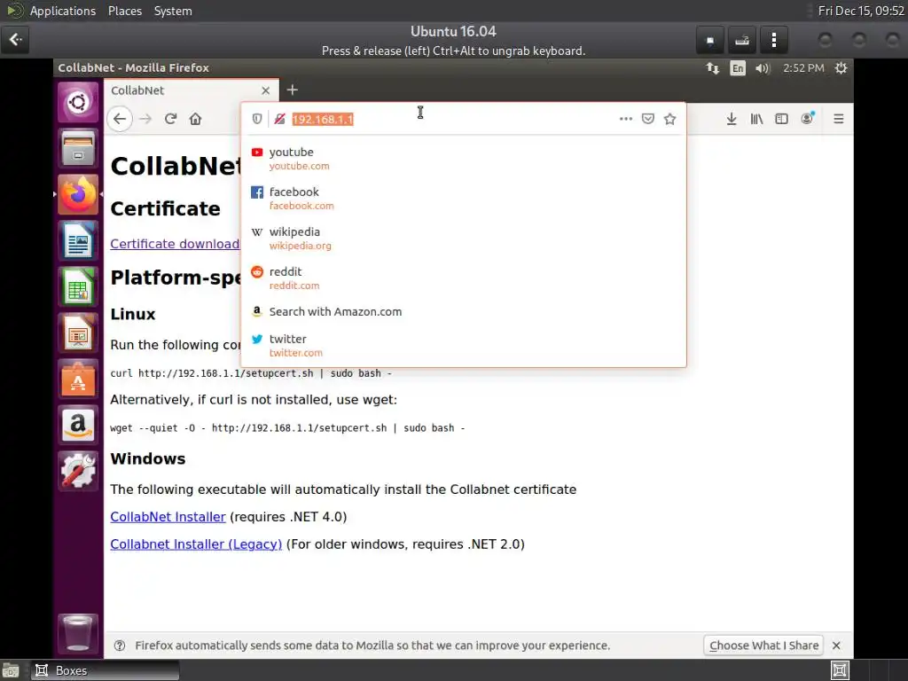Click Firefox back navigation arrow
Image resolution: width=908 pixels, height=681 pixels.
click(x=120, y=119)
